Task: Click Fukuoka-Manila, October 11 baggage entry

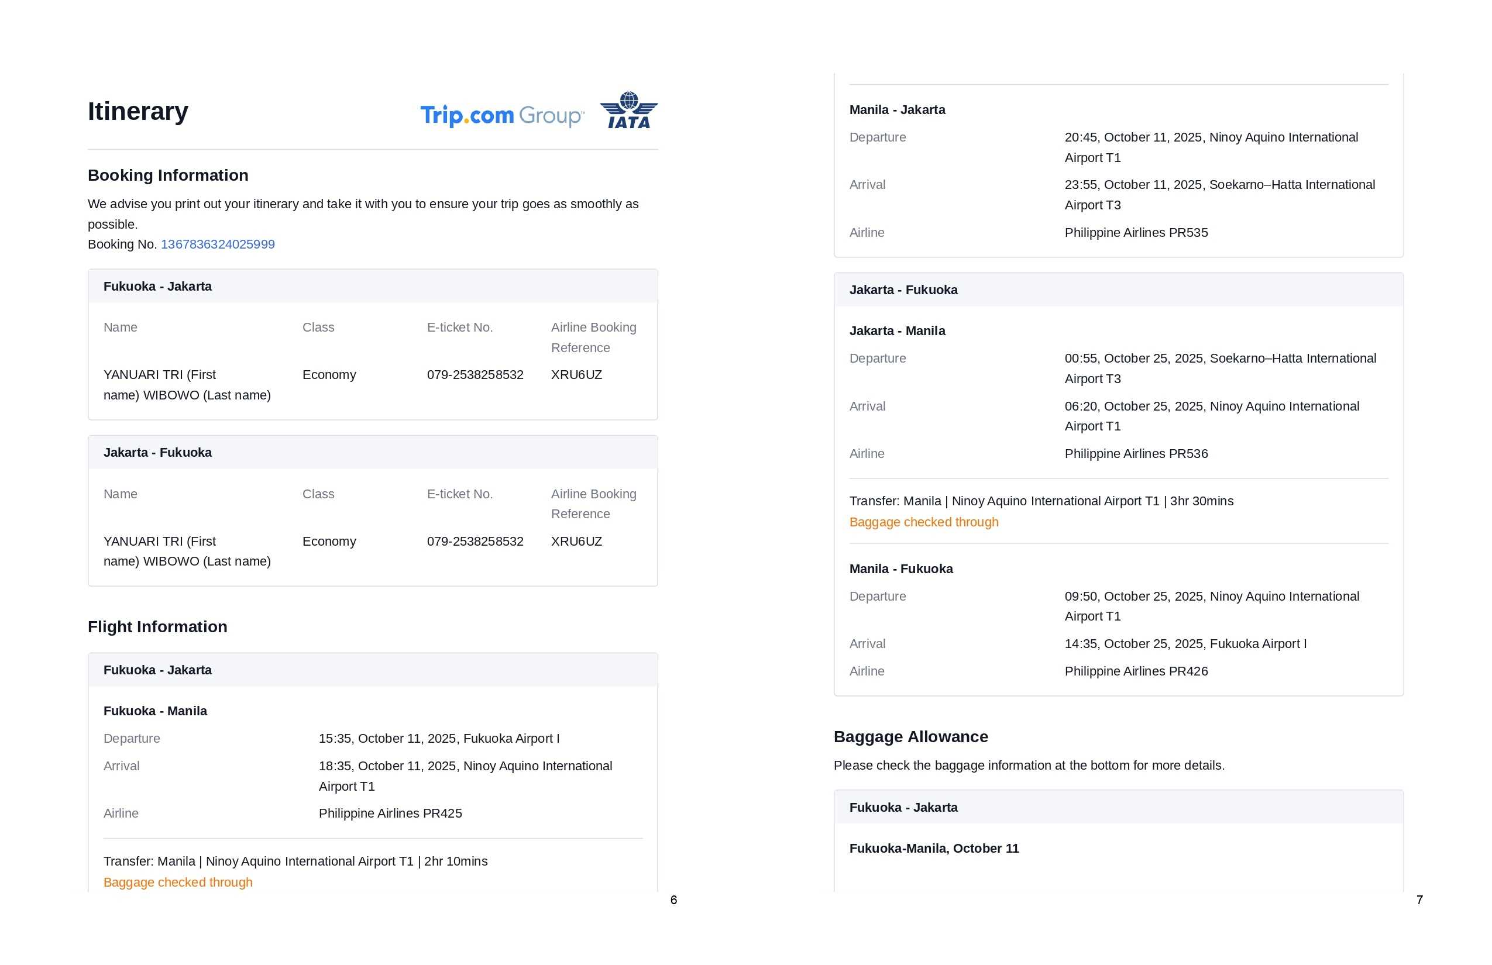Action: [x=933, y=849]
